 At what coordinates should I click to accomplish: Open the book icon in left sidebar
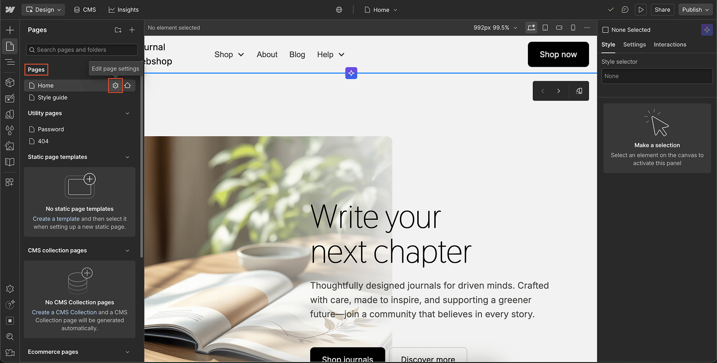(10, 162)
